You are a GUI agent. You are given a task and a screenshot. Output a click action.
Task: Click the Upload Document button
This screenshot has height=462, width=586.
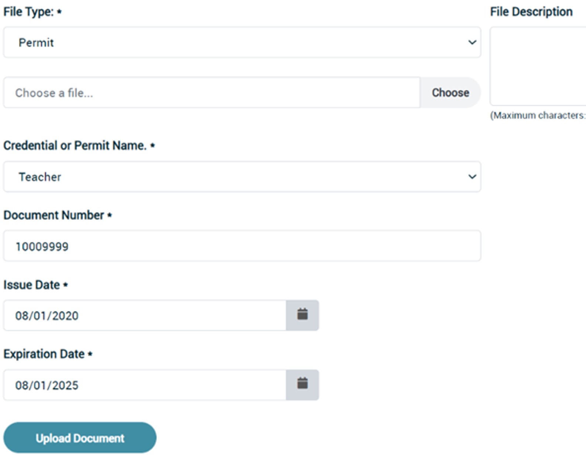tap(80, 438)
